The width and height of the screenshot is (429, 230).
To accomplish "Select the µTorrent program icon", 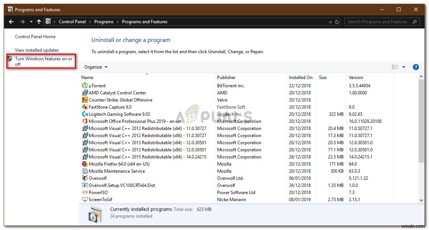I will (85, 85).
